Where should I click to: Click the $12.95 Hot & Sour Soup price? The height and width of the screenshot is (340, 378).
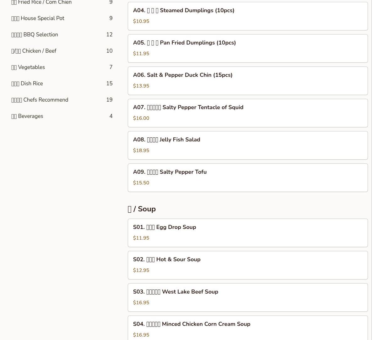[141, 270]
